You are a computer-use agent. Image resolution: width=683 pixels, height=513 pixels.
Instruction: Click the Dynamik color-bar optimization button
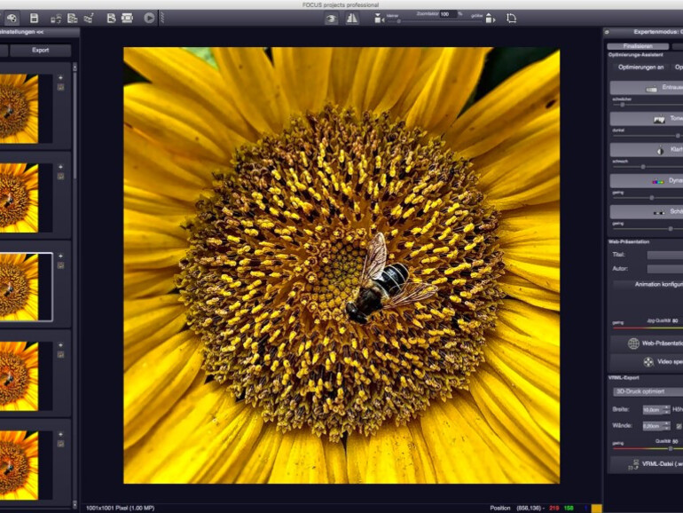647,181
